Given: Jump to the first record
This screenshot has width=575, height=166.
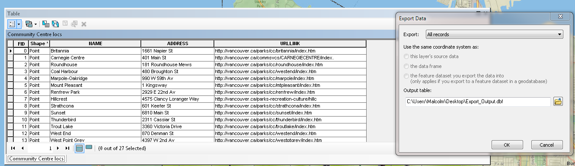Looking at the screenshot, I should click(13, 148).
